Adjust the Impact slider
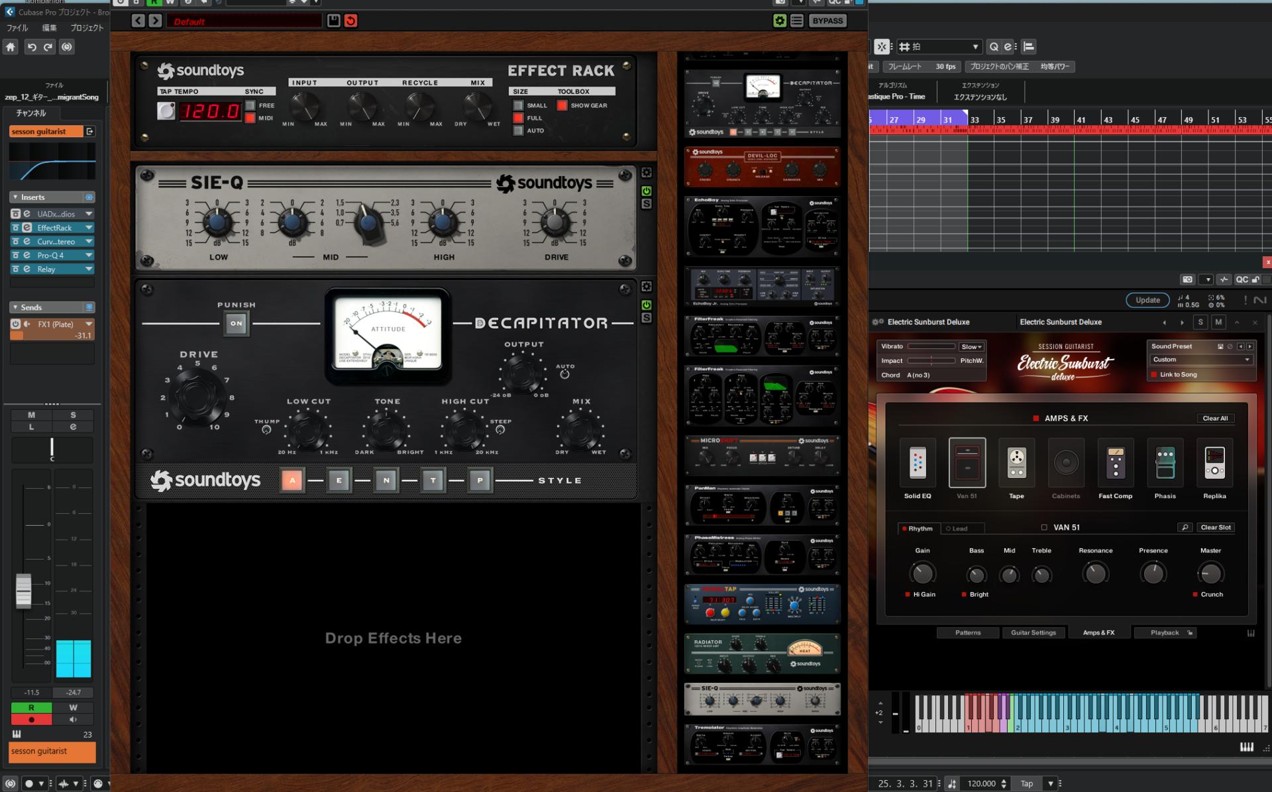Image resolution: width=1272 pixels, height=792 pixels. coord(931,361)
